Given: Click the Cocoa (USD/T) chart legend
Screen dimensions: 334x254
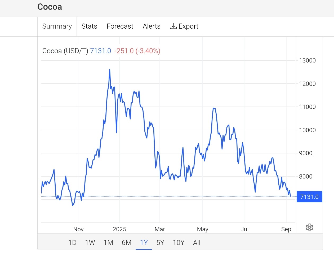Looking at the screenshot, I should 65,51.
